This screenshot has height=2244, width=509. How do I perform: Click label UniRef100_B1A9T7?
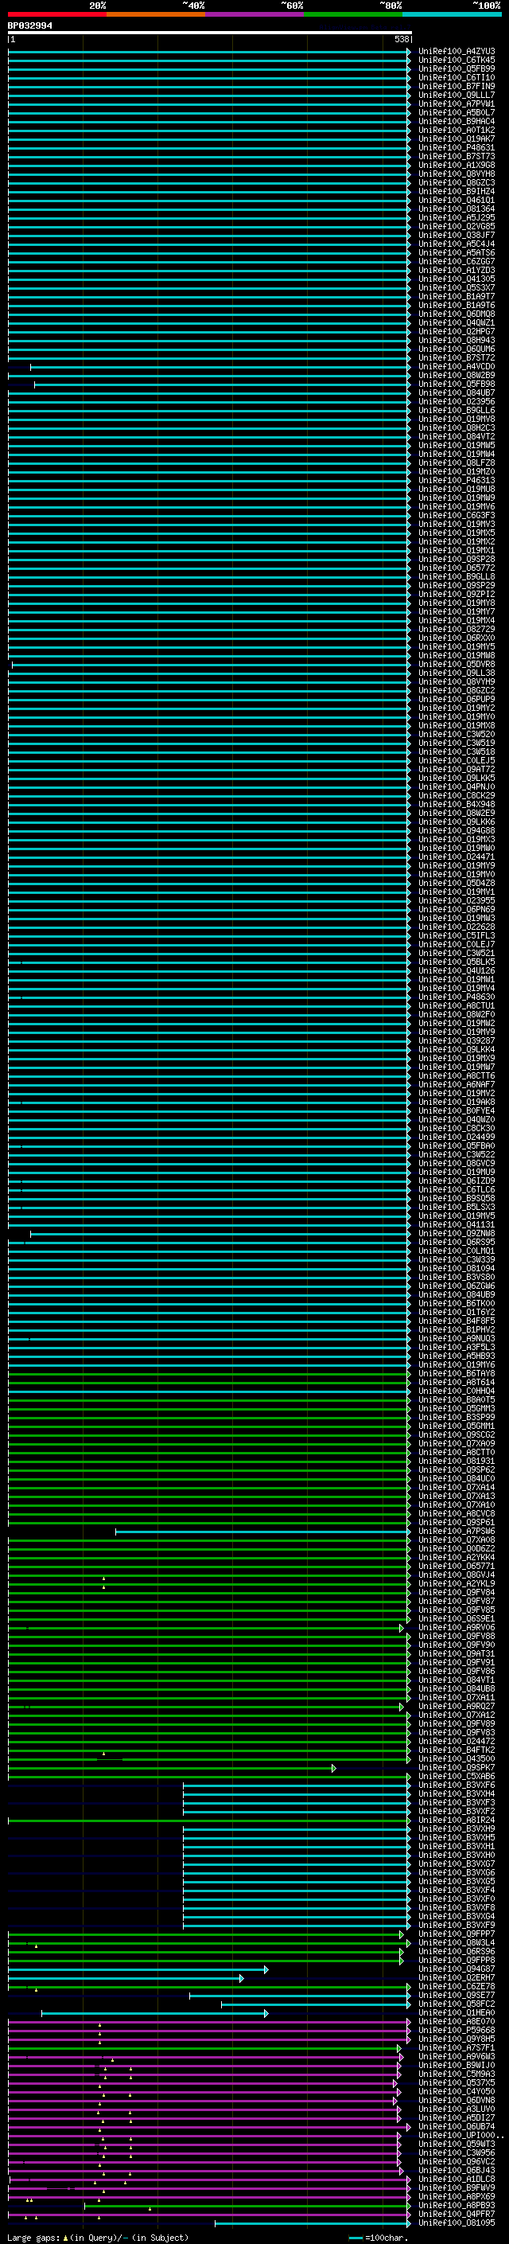coord(457,296)
